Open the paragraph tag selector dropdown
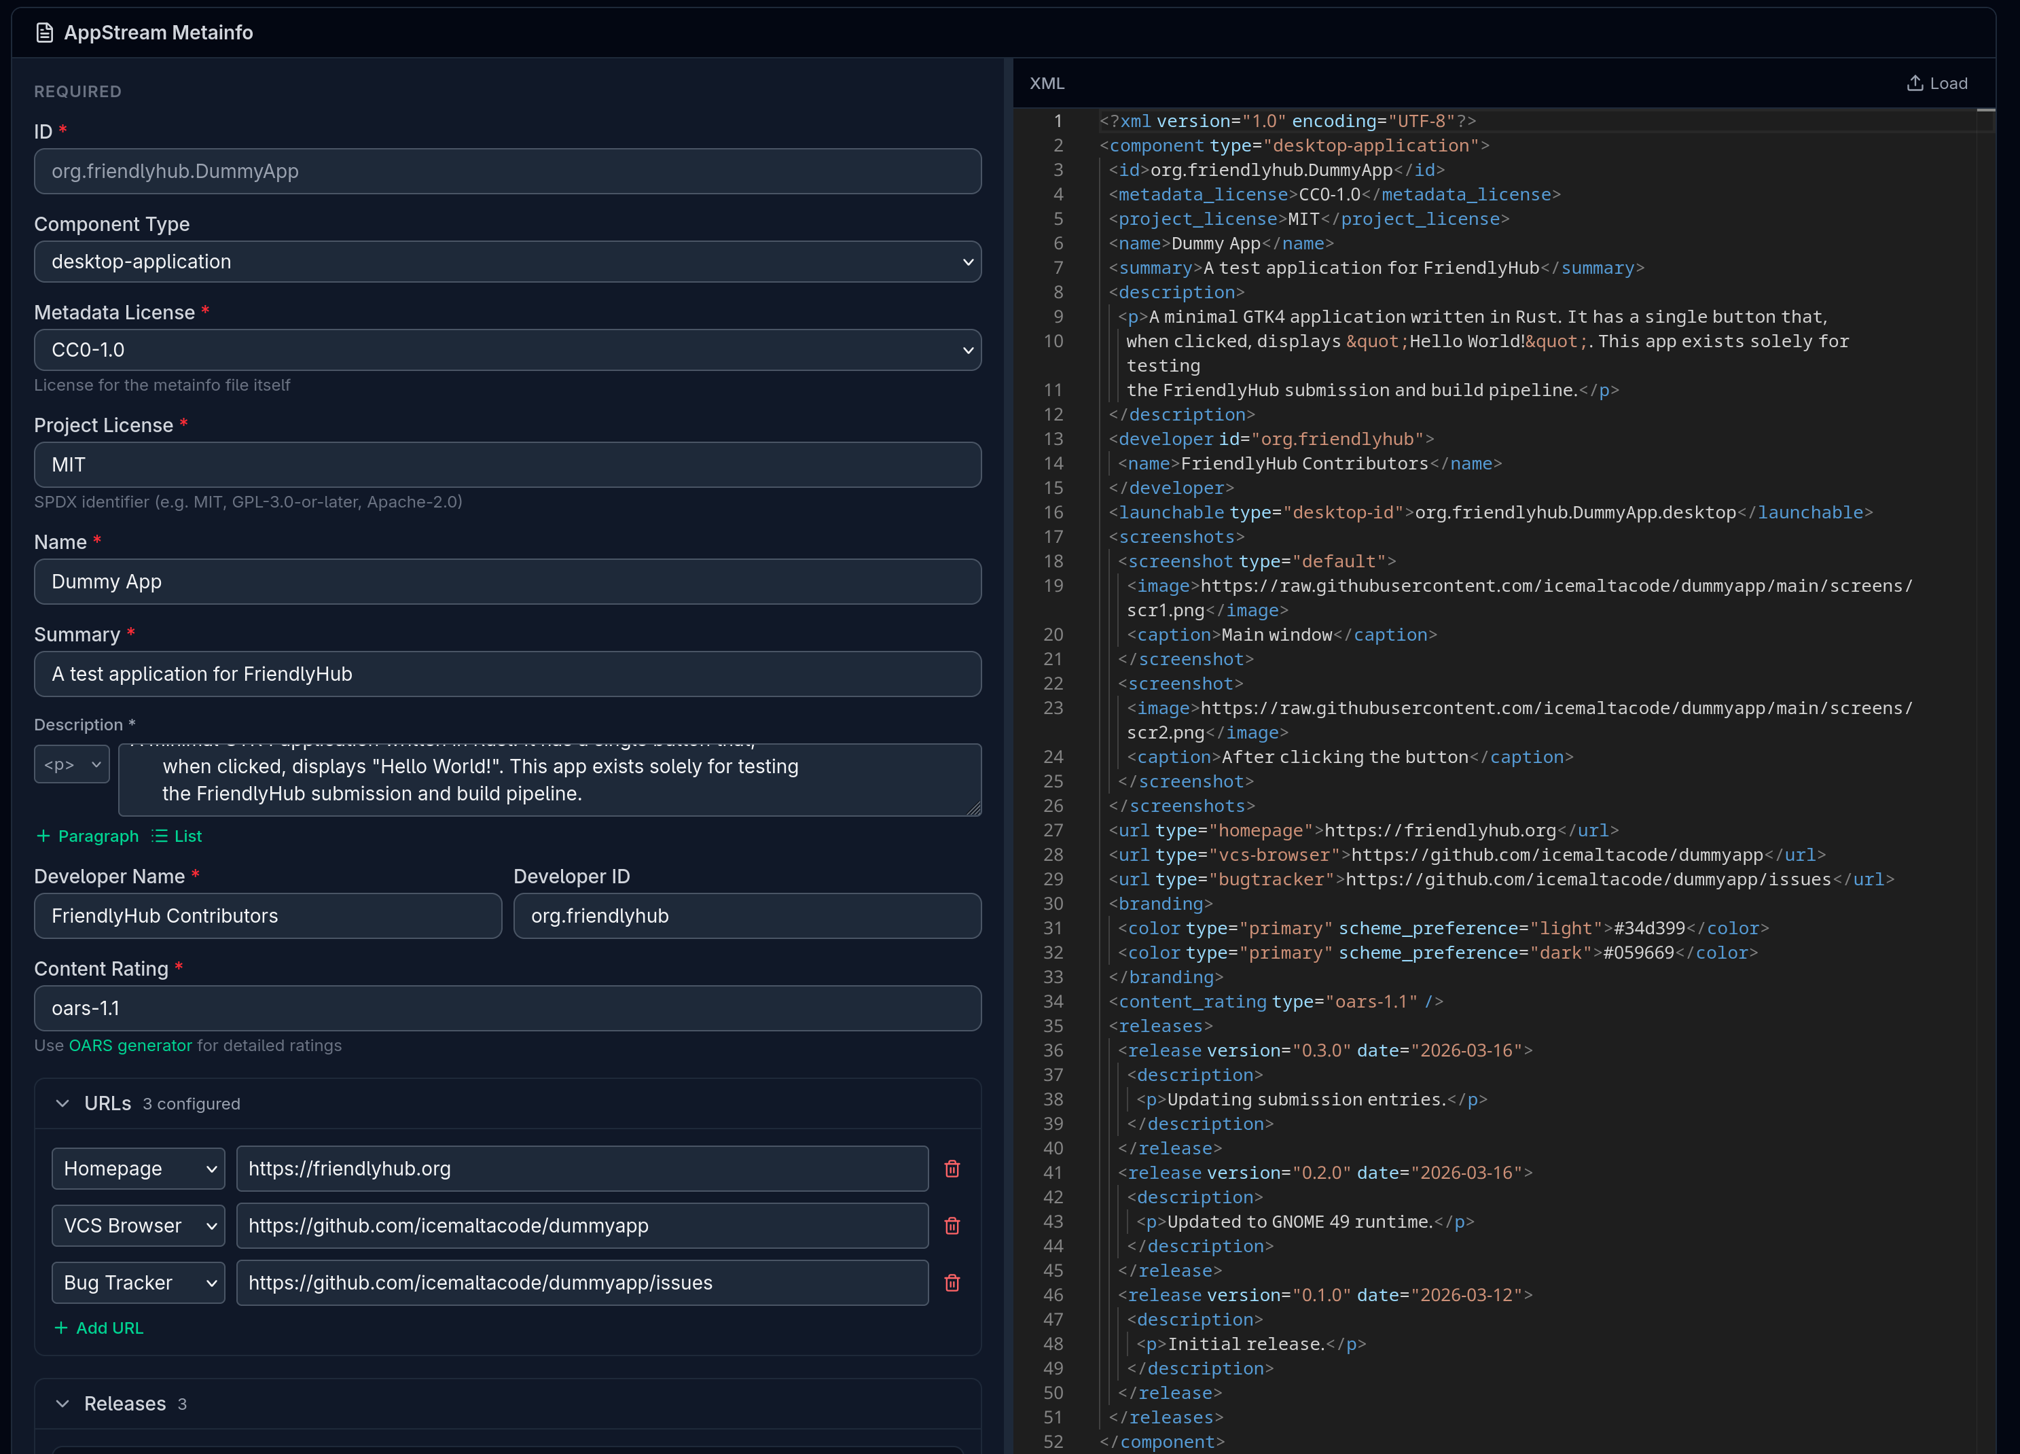The height and width of the screenshot is (1454, 2020). (71, 764)
